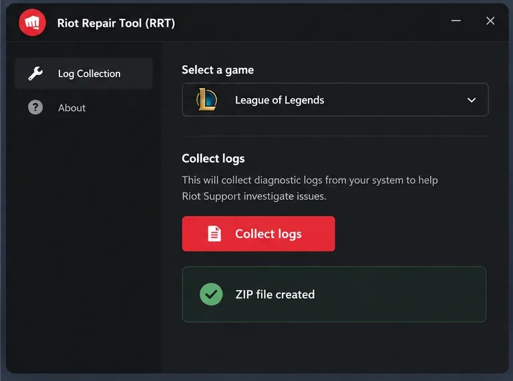This screenshot has height=381, width=513.
Task: Open the League of Legends game dropdown
Action: click(335, 100)
